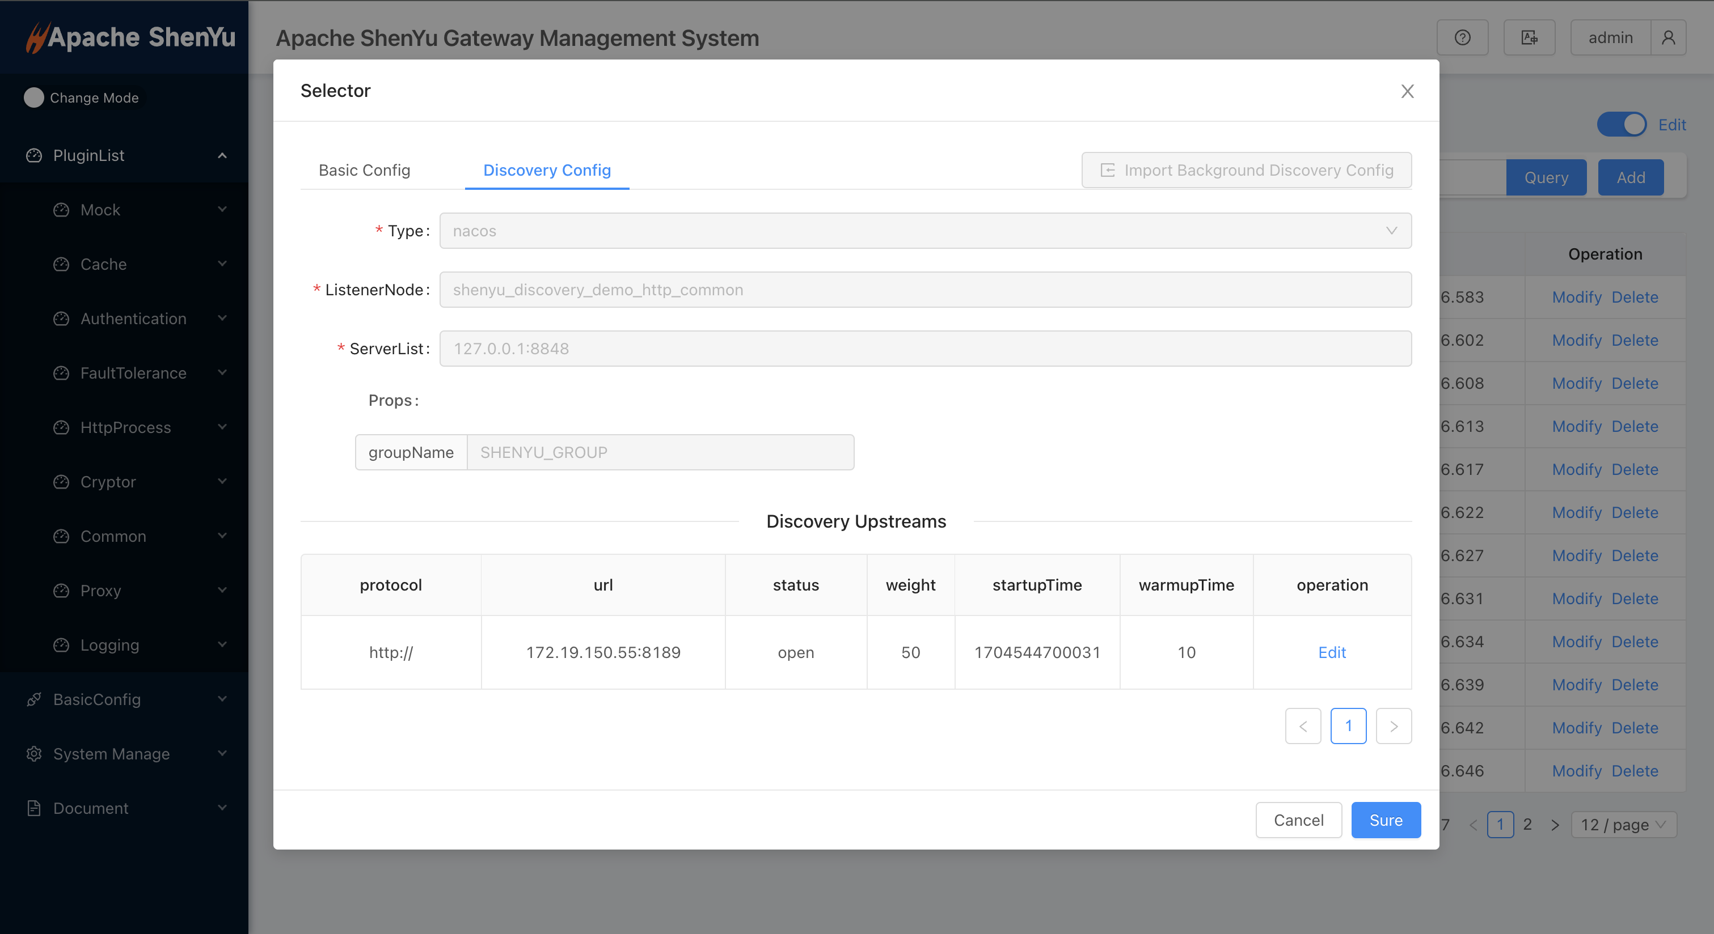Click the PluginList dashboard icon
The width and height of the screenshot is (1714, 934).
(x=34, y=155)
